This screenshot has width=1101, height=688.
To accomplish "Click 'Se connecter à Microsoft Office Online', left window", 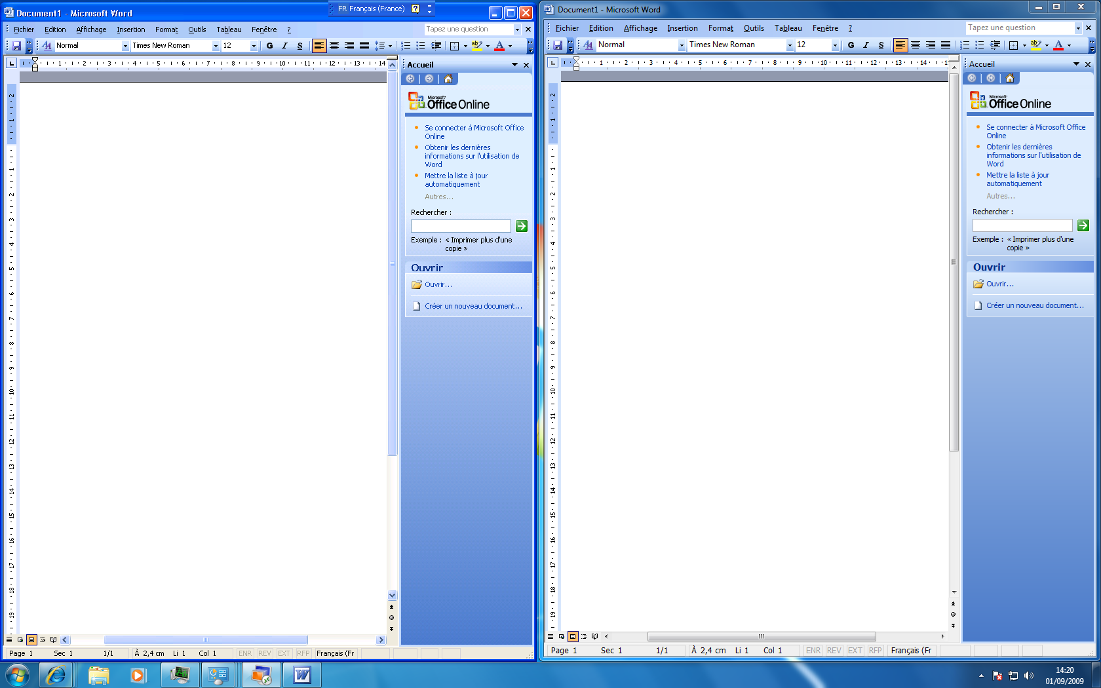I will pyautogui.click(x=474, y=132).
